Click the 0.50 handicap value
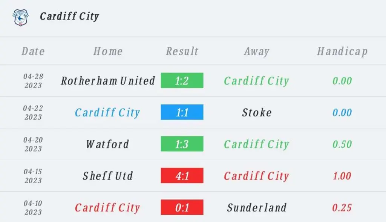The image size is (386, 222). 342,144
